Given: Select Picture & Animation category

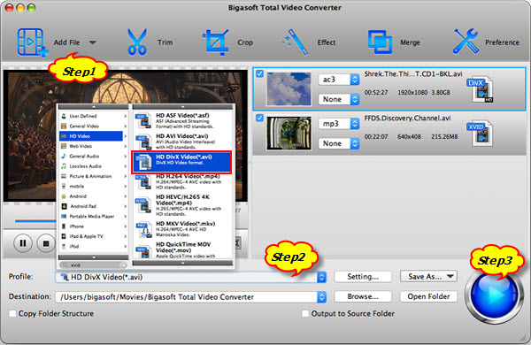Looking at the screenshot, I should pyautogui.click(x=92, y=176).
